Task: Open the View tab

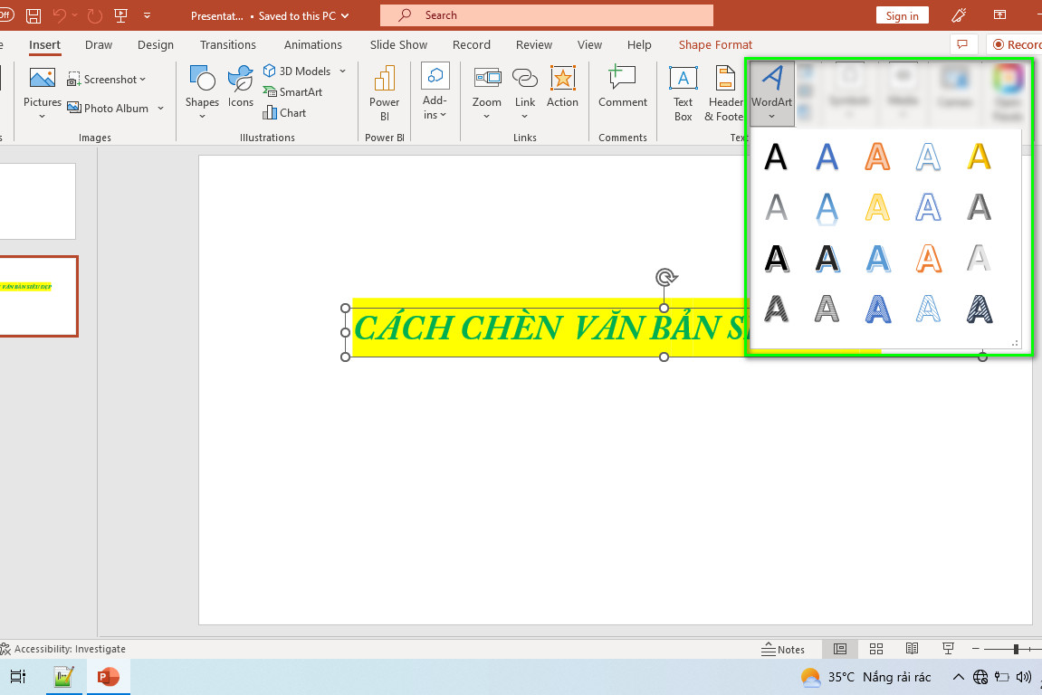Action: pos(589,44)
